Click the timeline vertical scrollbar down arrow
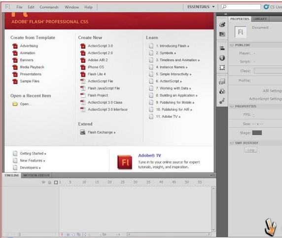The height and width of the screenshot is (238, 282). coord(213,230)
